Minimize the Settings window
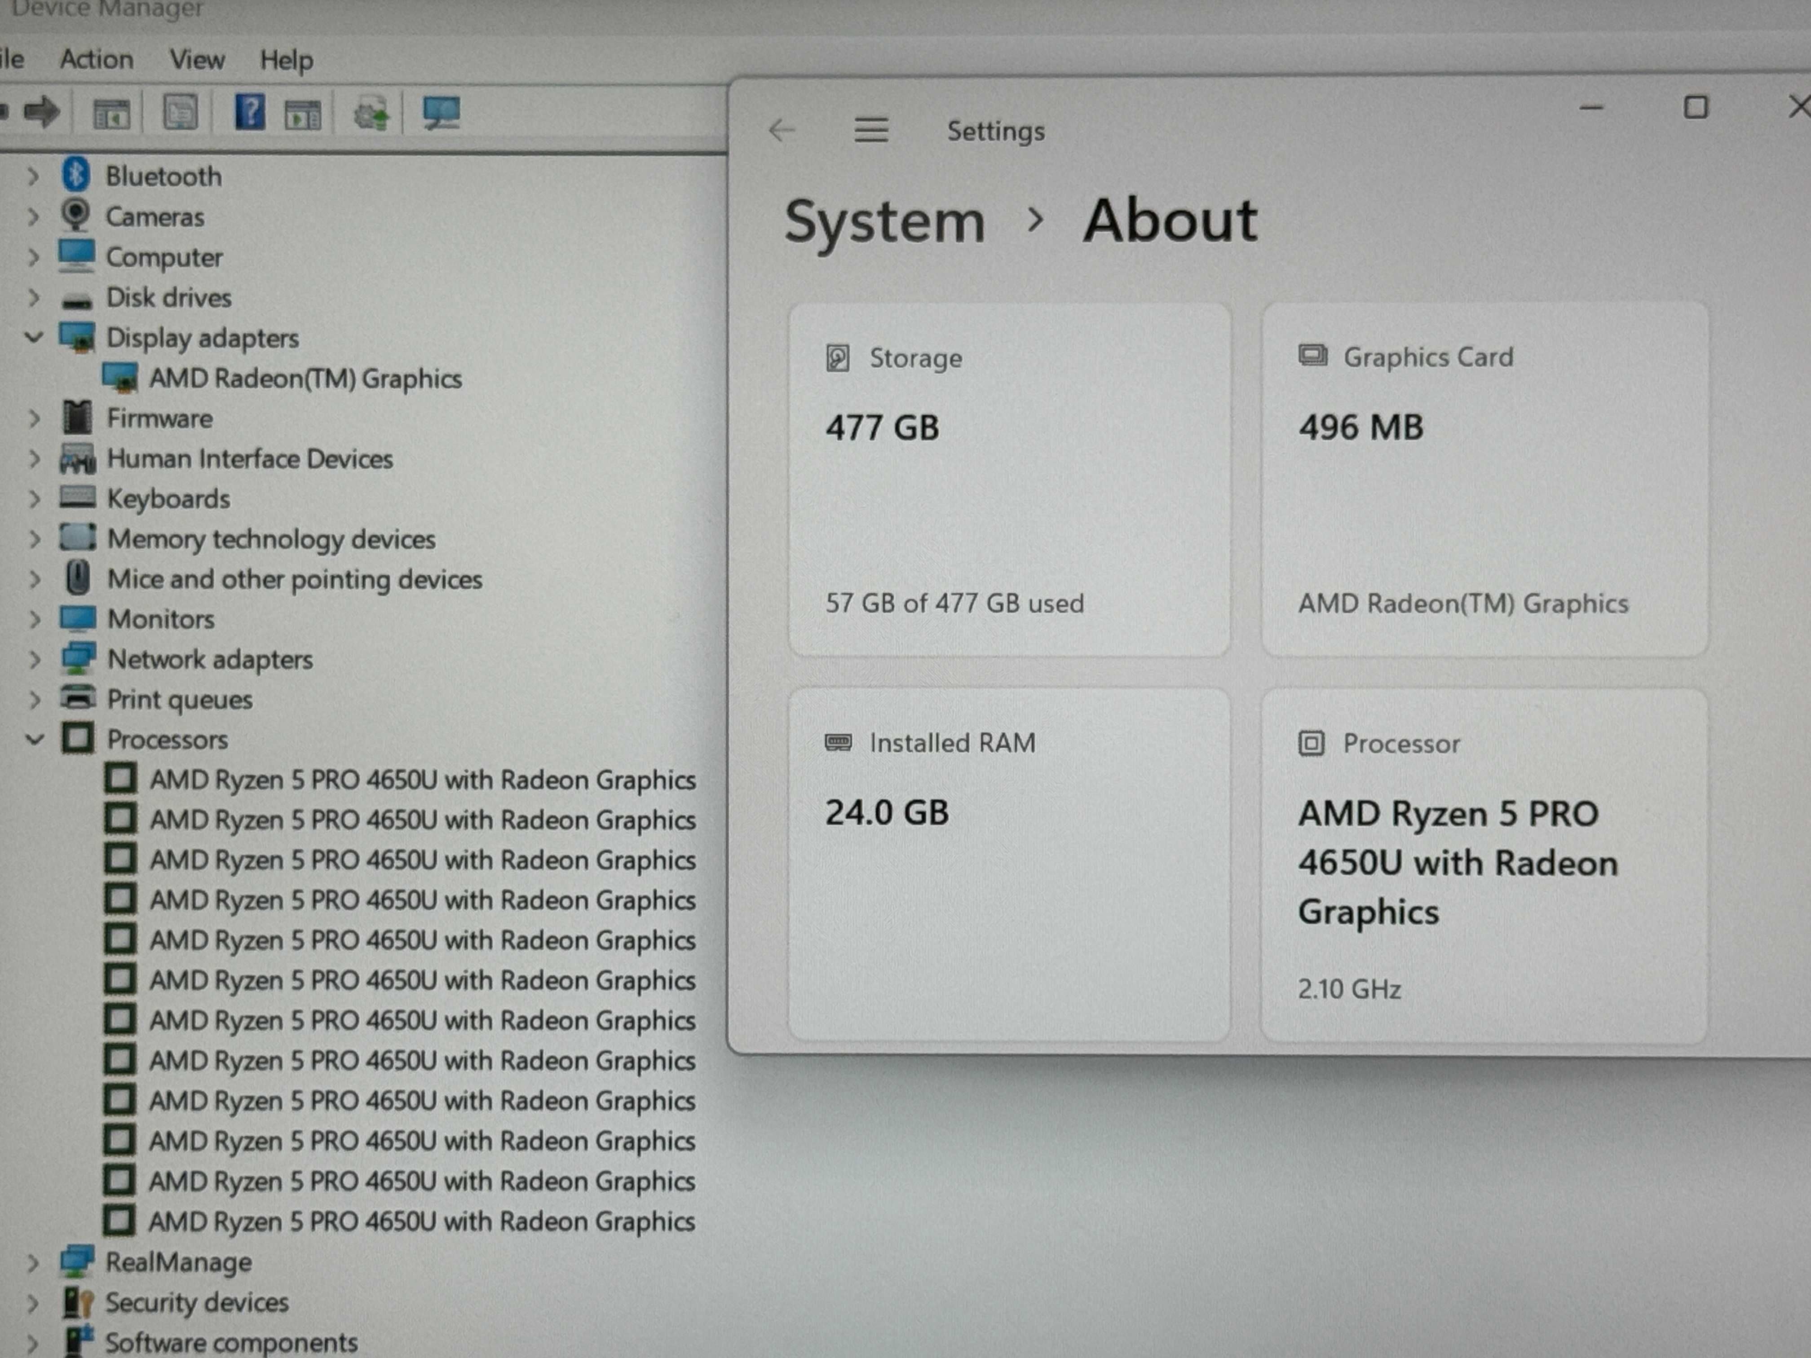Screen dimensions: 1811x1358 [1591, 107]
